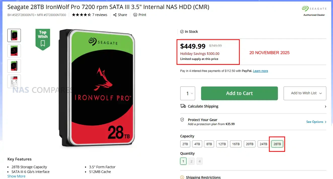Expand the Add to Wish List dropdown

pyautogui.click(x=320, y=93)
